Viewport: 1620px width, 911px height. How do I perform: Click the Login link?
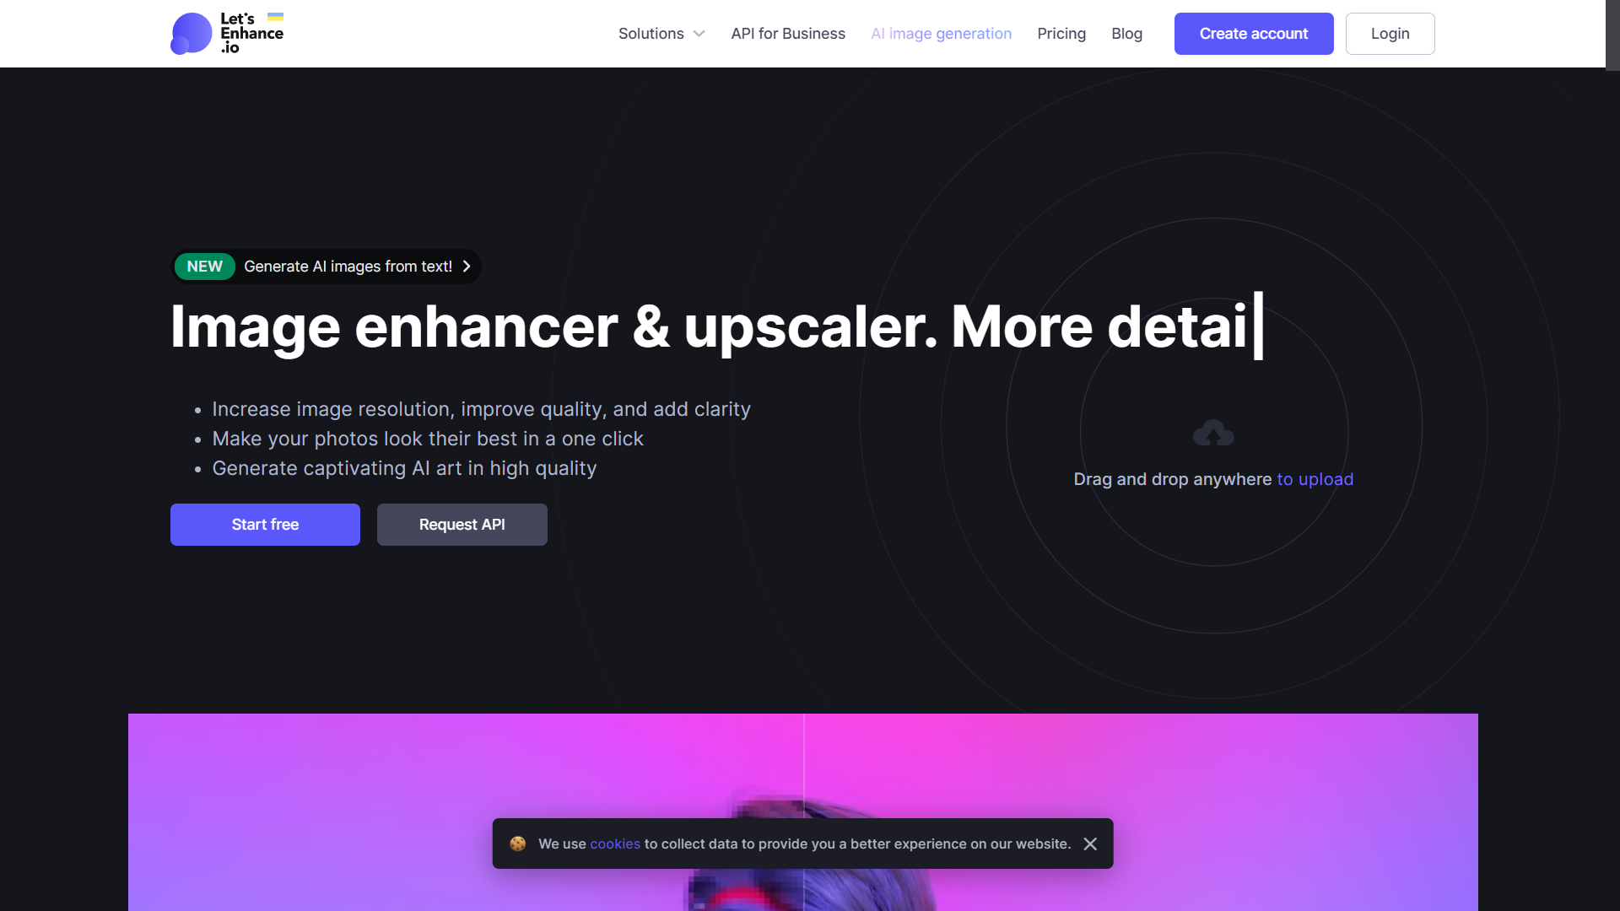[x=1389, y=34]
